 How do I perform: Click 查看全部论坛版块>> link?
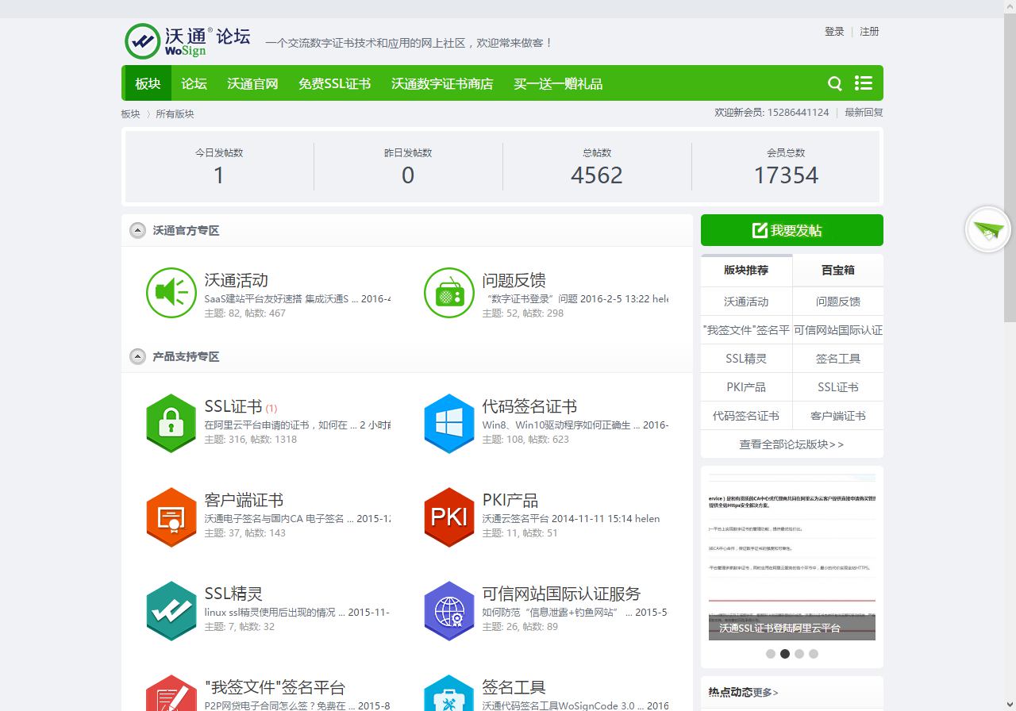click(791, 444)
